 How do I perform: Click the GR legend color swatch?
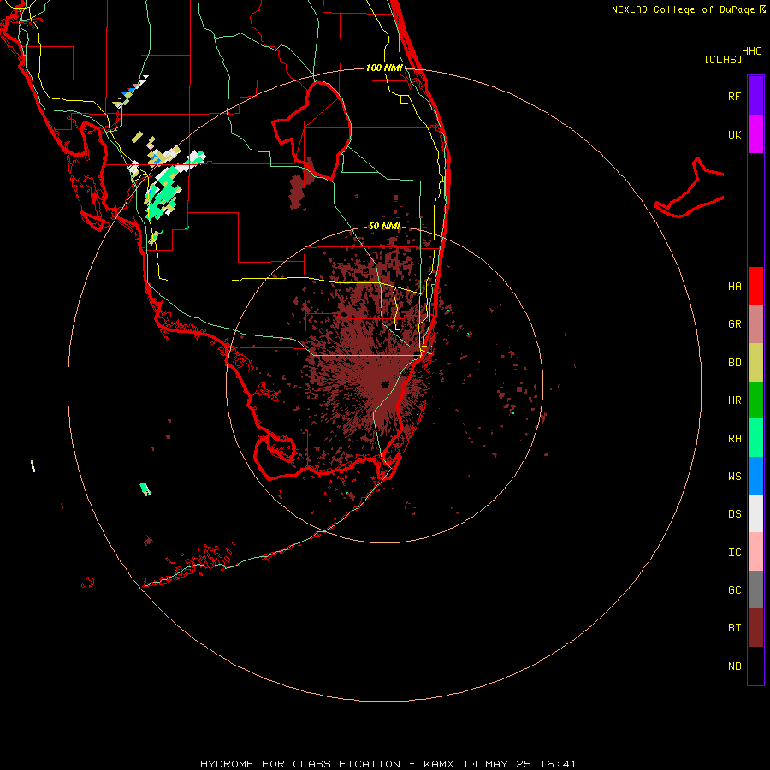(755, 324)
